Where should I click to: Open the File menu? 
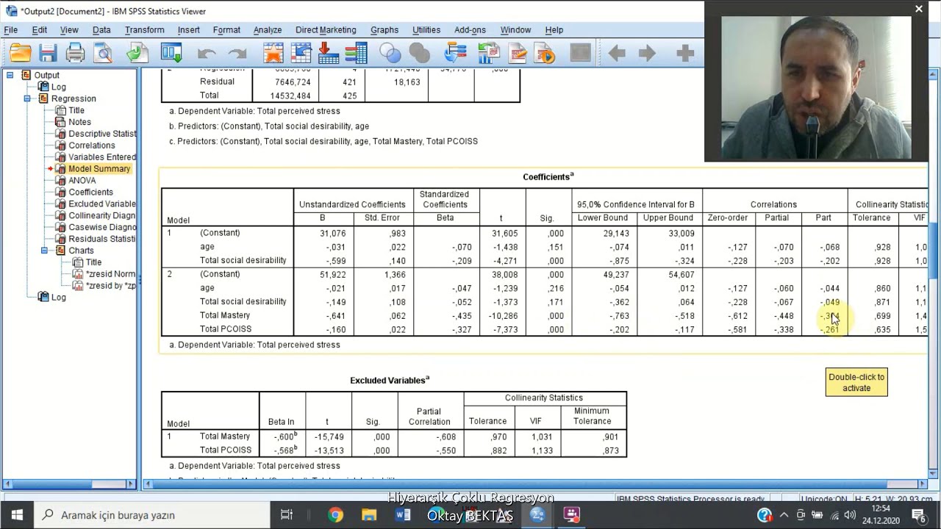click(11, 30)
